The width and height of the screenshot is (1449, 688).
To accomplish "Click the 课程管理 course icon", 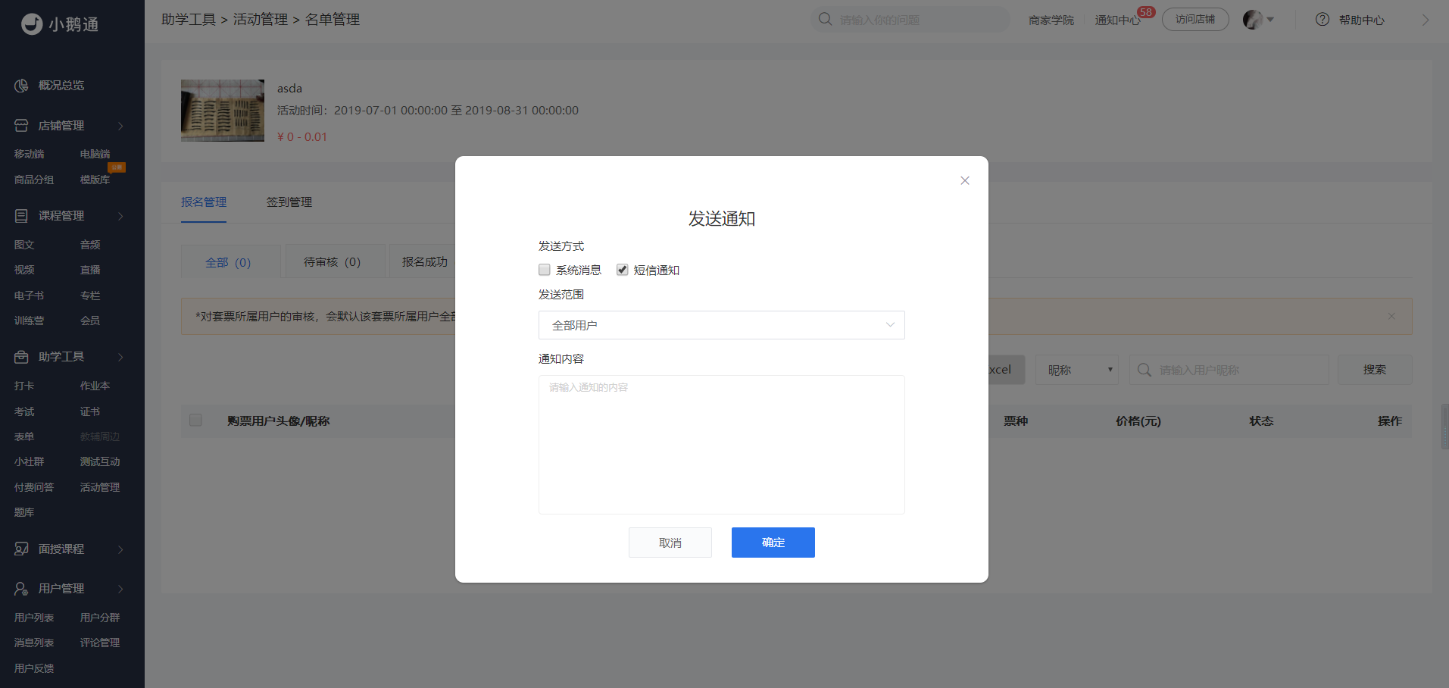I will click(x=21, y=216).
